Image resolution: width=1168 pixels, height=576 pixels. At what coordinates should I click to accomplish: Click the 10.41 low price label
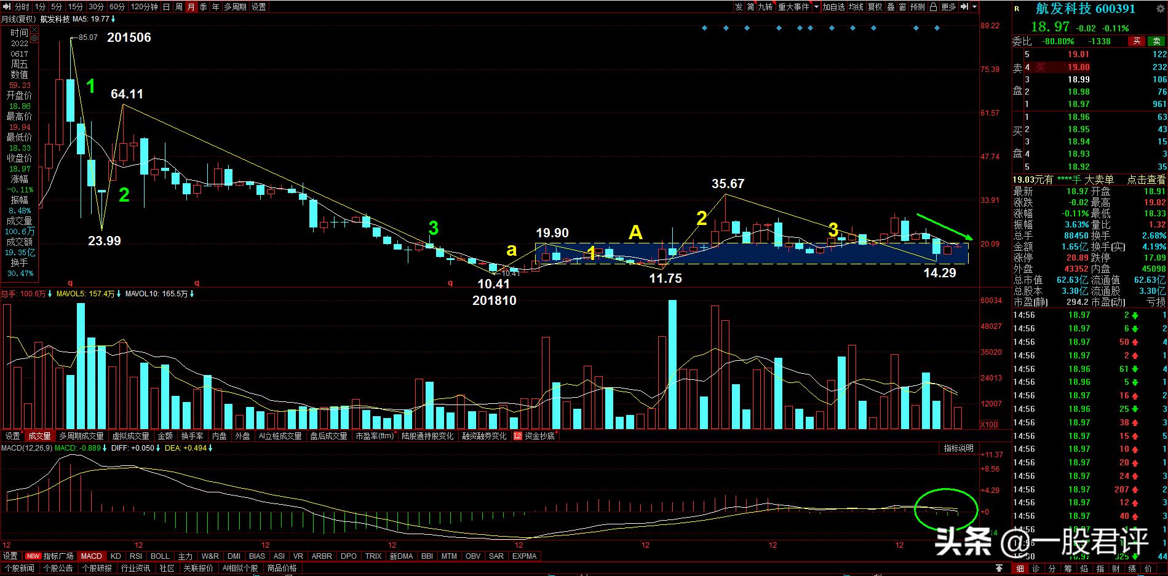pos(494,283)
